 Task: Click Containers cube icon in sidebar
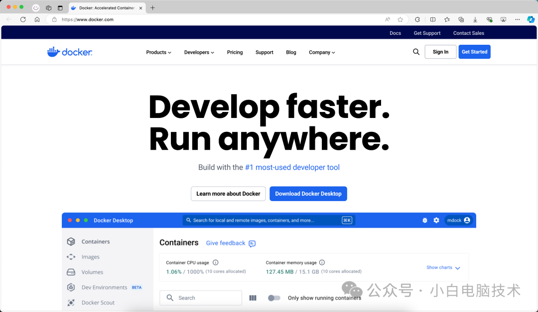click(x=71, y=241)
